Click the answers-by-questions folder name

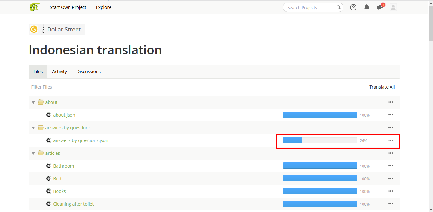pyautogui.click(x=68, y=128)
